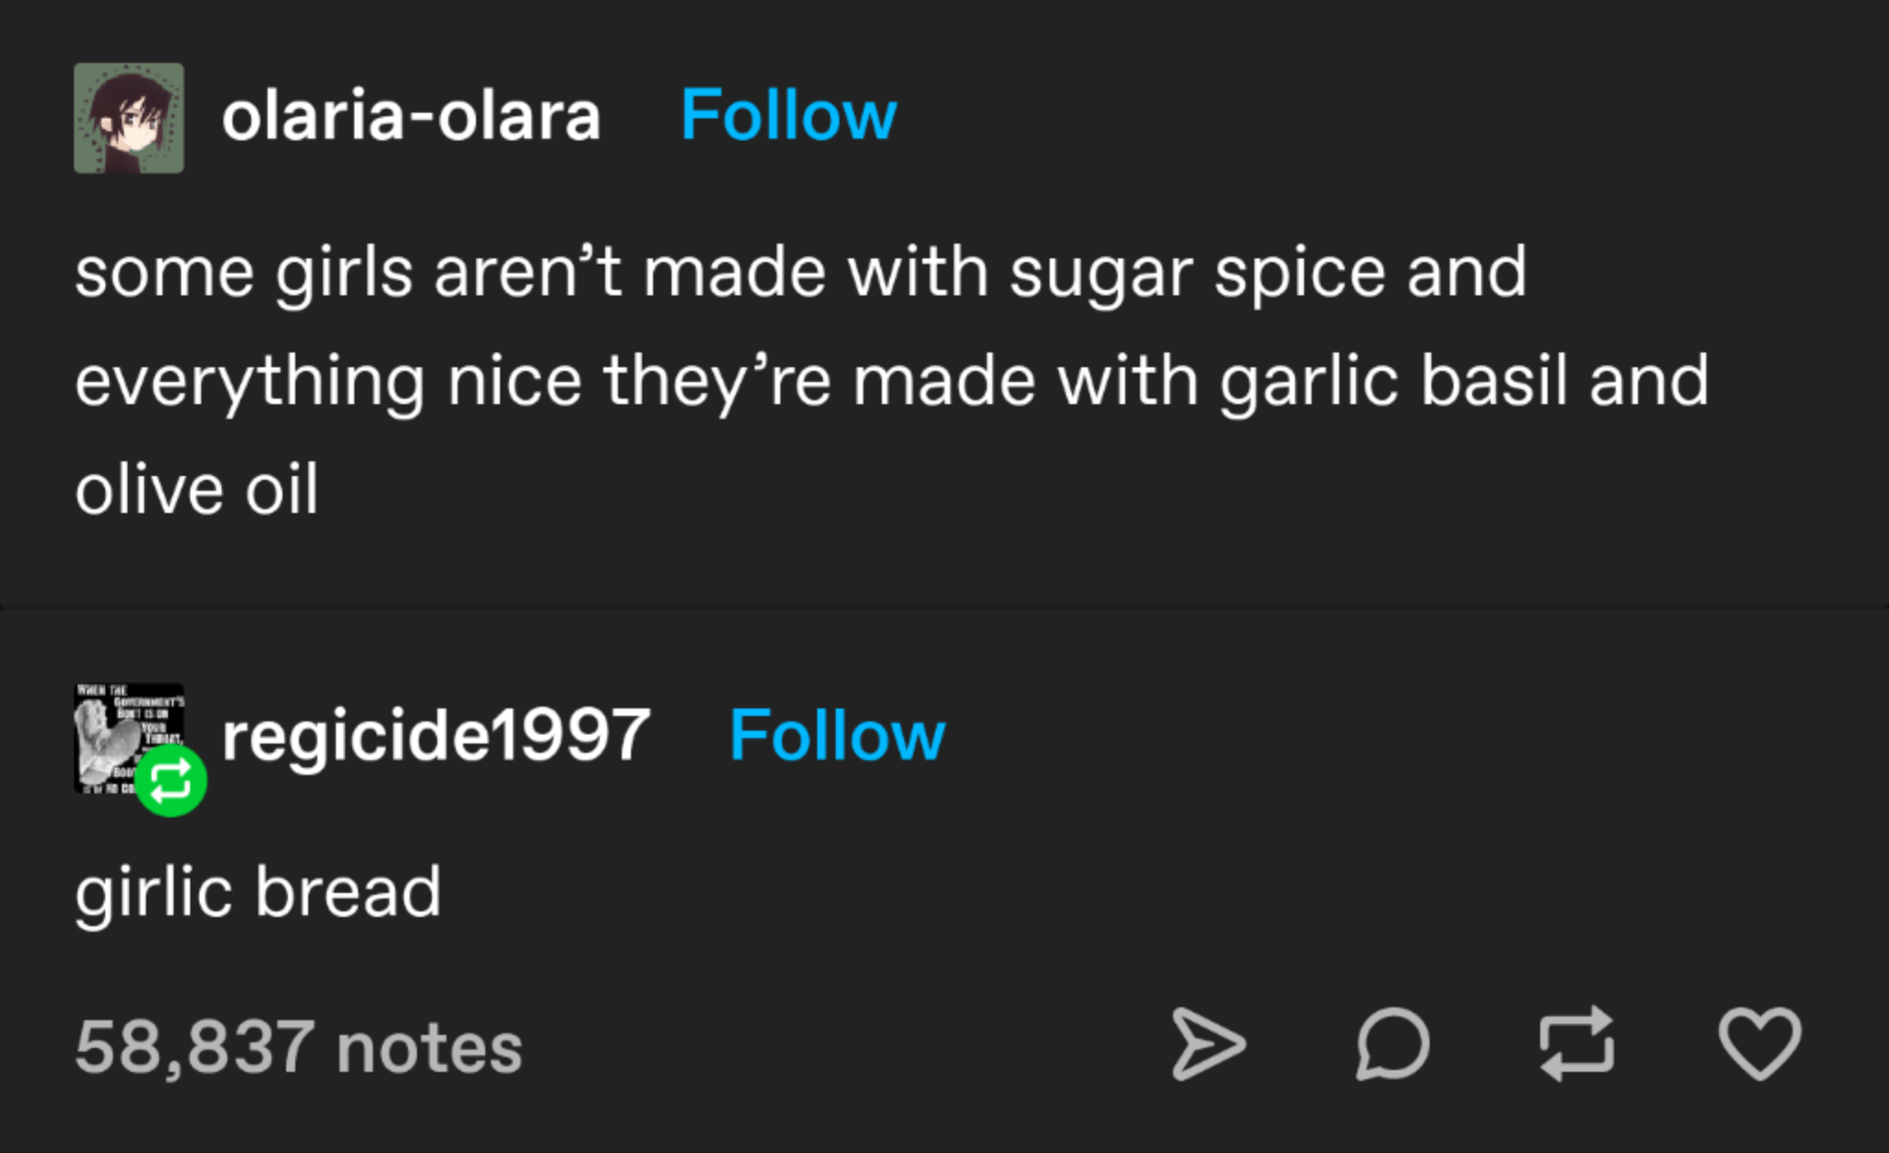Click the paper plane share icon
Screen dimensions: 1889x1153
[1208, 1043]
